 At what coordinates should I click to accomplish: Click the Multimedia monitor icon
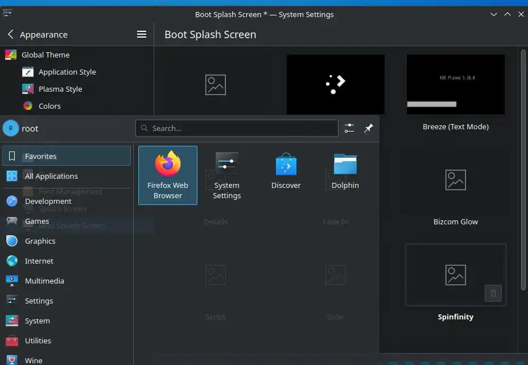pyautogui.click(x=12, y=281)
